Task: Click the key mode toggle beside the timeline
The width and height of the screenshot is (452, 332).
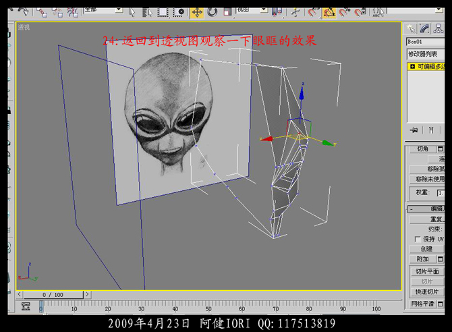Action: tap(26, 306)
